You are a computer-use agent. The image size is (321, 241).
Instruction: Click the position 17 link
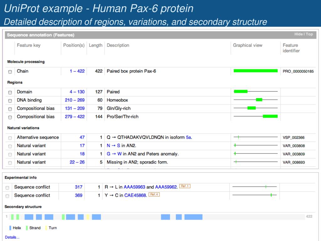(x=82, y=146)
